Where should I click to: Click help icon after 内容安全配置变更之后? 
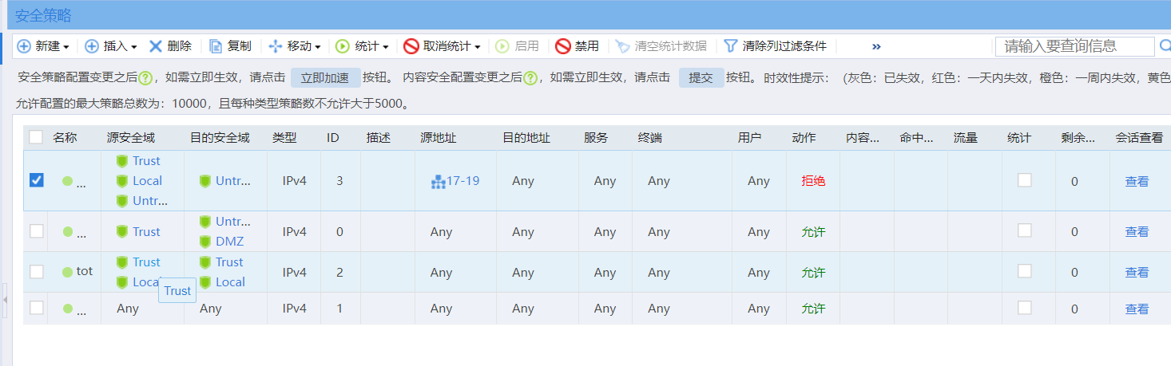[x=530, y=78]
